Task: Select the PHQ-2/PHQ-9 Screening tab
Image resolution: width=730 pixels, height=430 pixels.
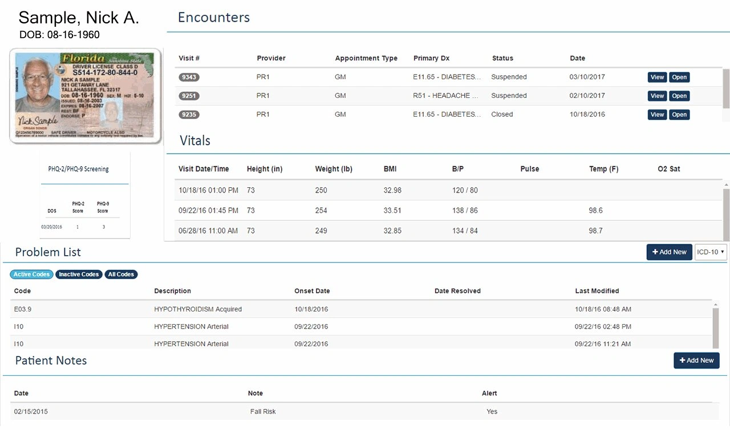Action: click(x=84, y=168)
